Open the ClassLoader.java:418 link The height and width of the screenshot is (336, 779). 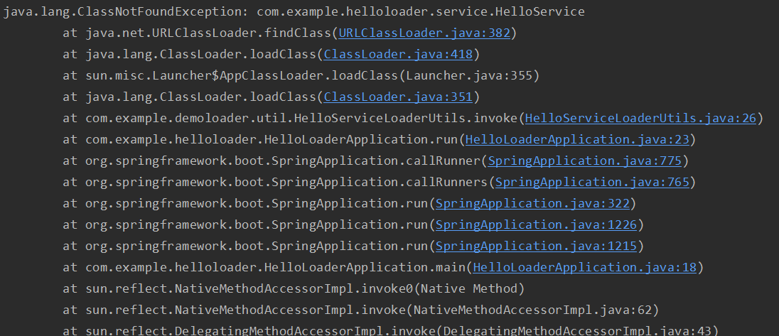pos(398,55)
